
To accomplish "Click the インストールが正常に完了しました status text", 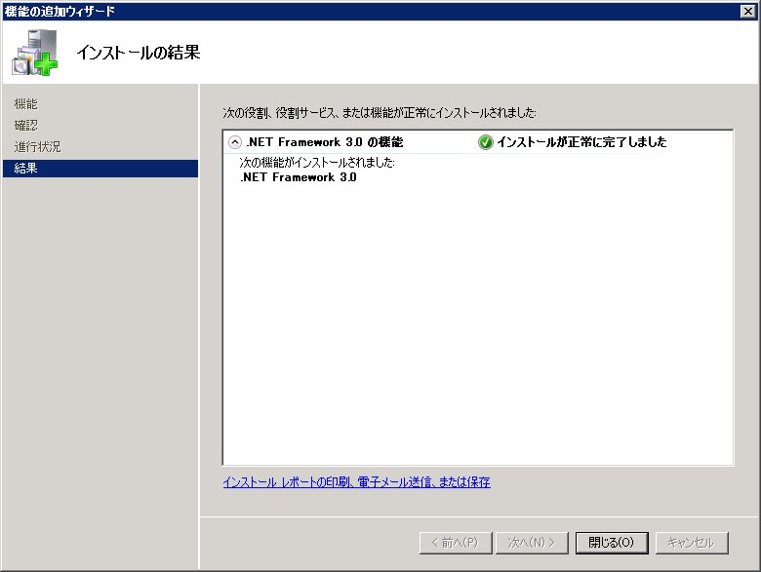I will click(x=581, y=142).
